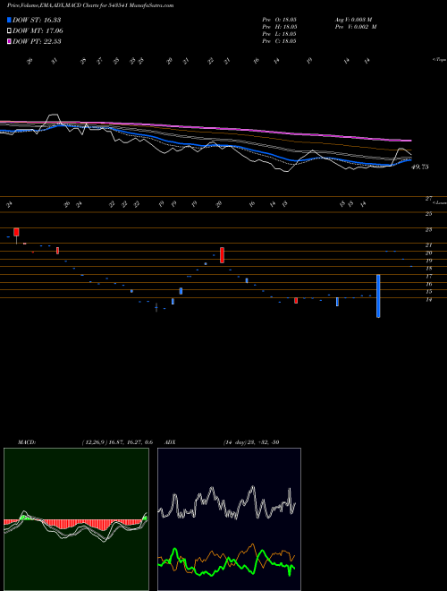
Task: Click the '<Tops' marker label
Action: point(440,60)
